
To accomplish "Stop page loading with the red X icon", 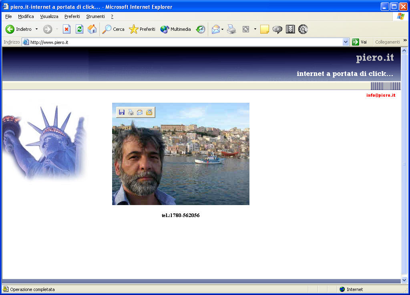I will (x=67, y=29).
